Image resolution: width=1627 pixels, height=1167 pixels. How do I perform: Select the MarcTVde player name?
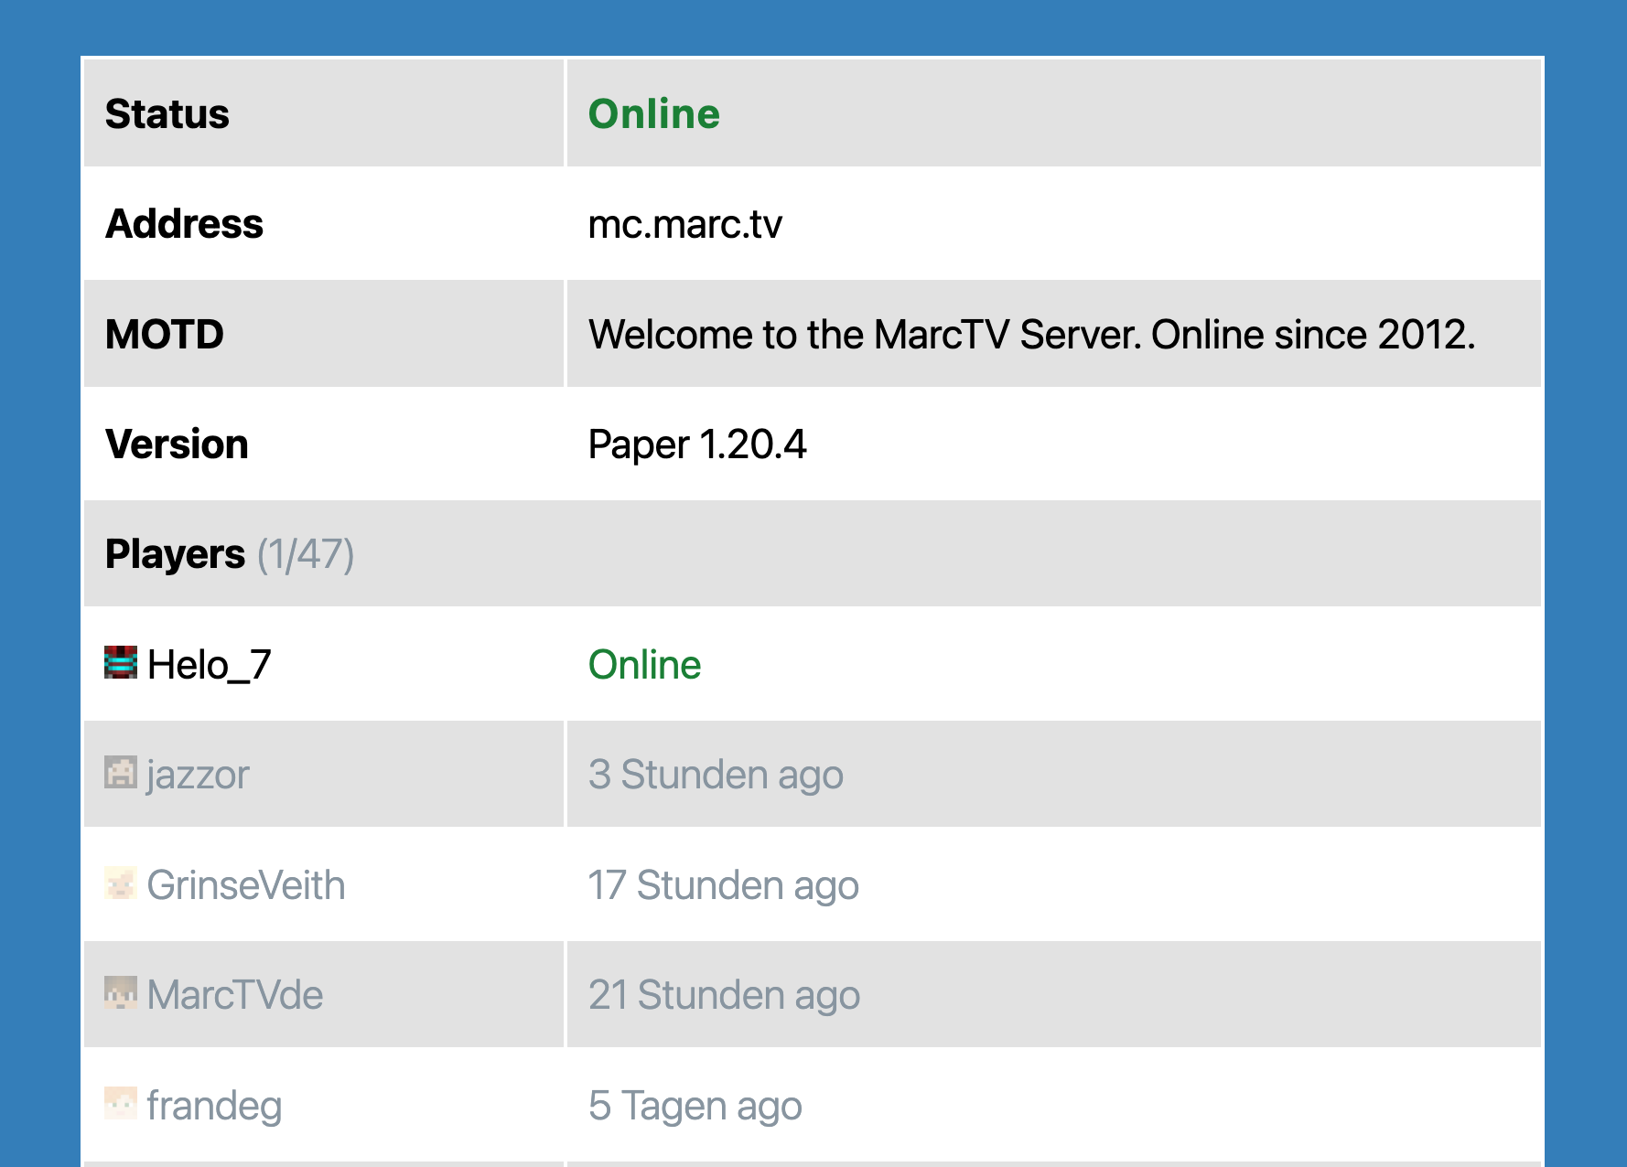pyautogui.click(x=235, y=995)
